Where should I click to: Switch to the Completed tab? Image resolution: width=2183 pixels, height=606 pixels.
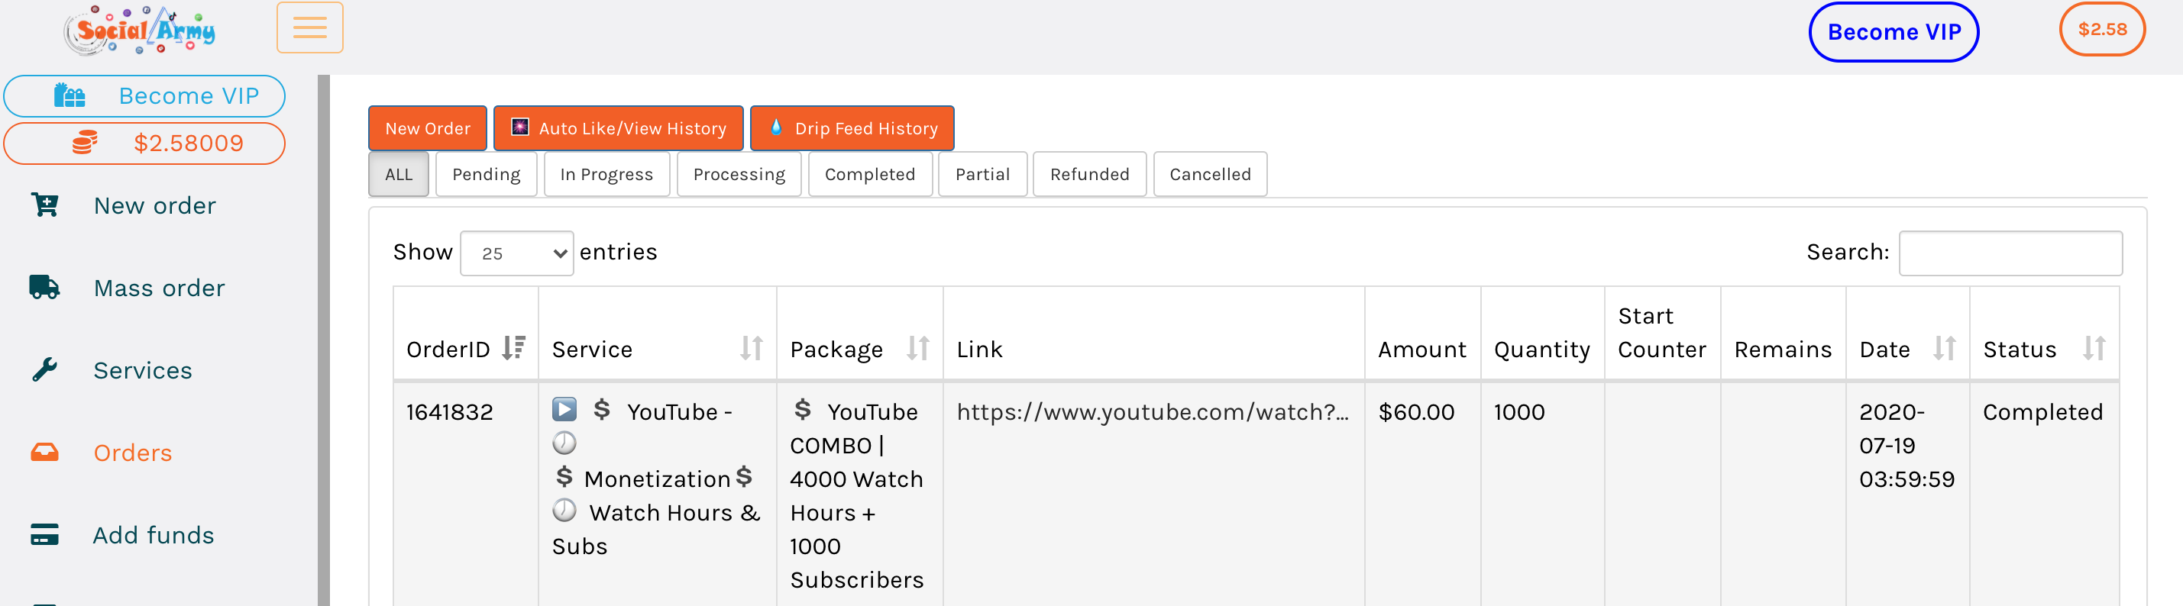point(870,174)
